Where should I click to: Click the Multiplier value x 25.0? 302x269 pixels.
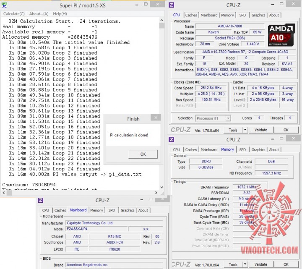(211, 94)
